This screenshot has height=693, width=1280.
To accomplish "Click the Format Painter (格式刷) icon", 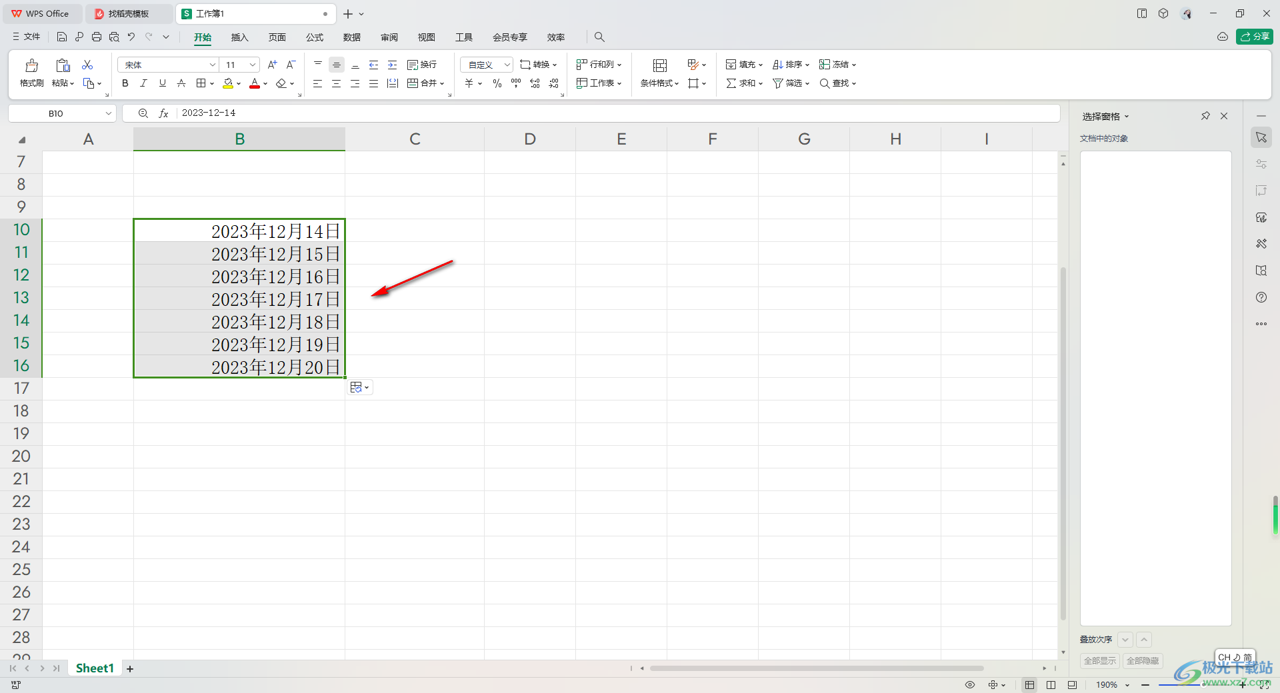I will [x=31, y=65].
